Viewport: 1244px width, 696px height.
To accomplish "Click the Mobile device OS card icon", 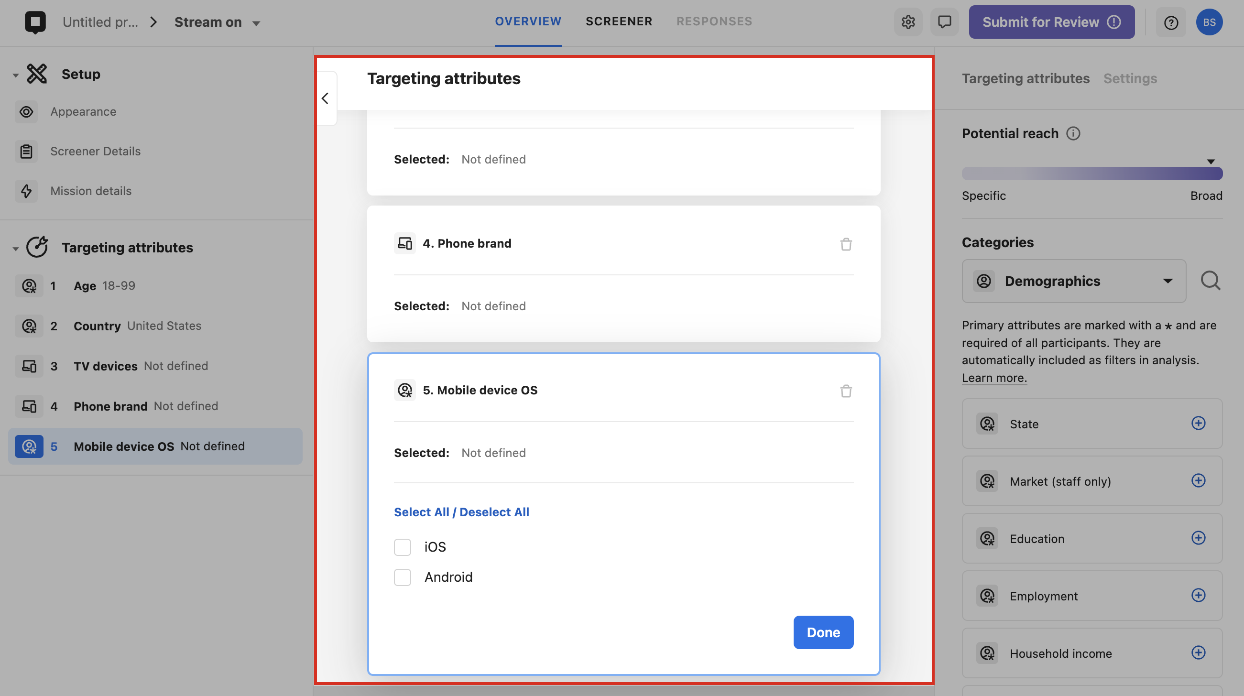I will click(x=404, y=390).
